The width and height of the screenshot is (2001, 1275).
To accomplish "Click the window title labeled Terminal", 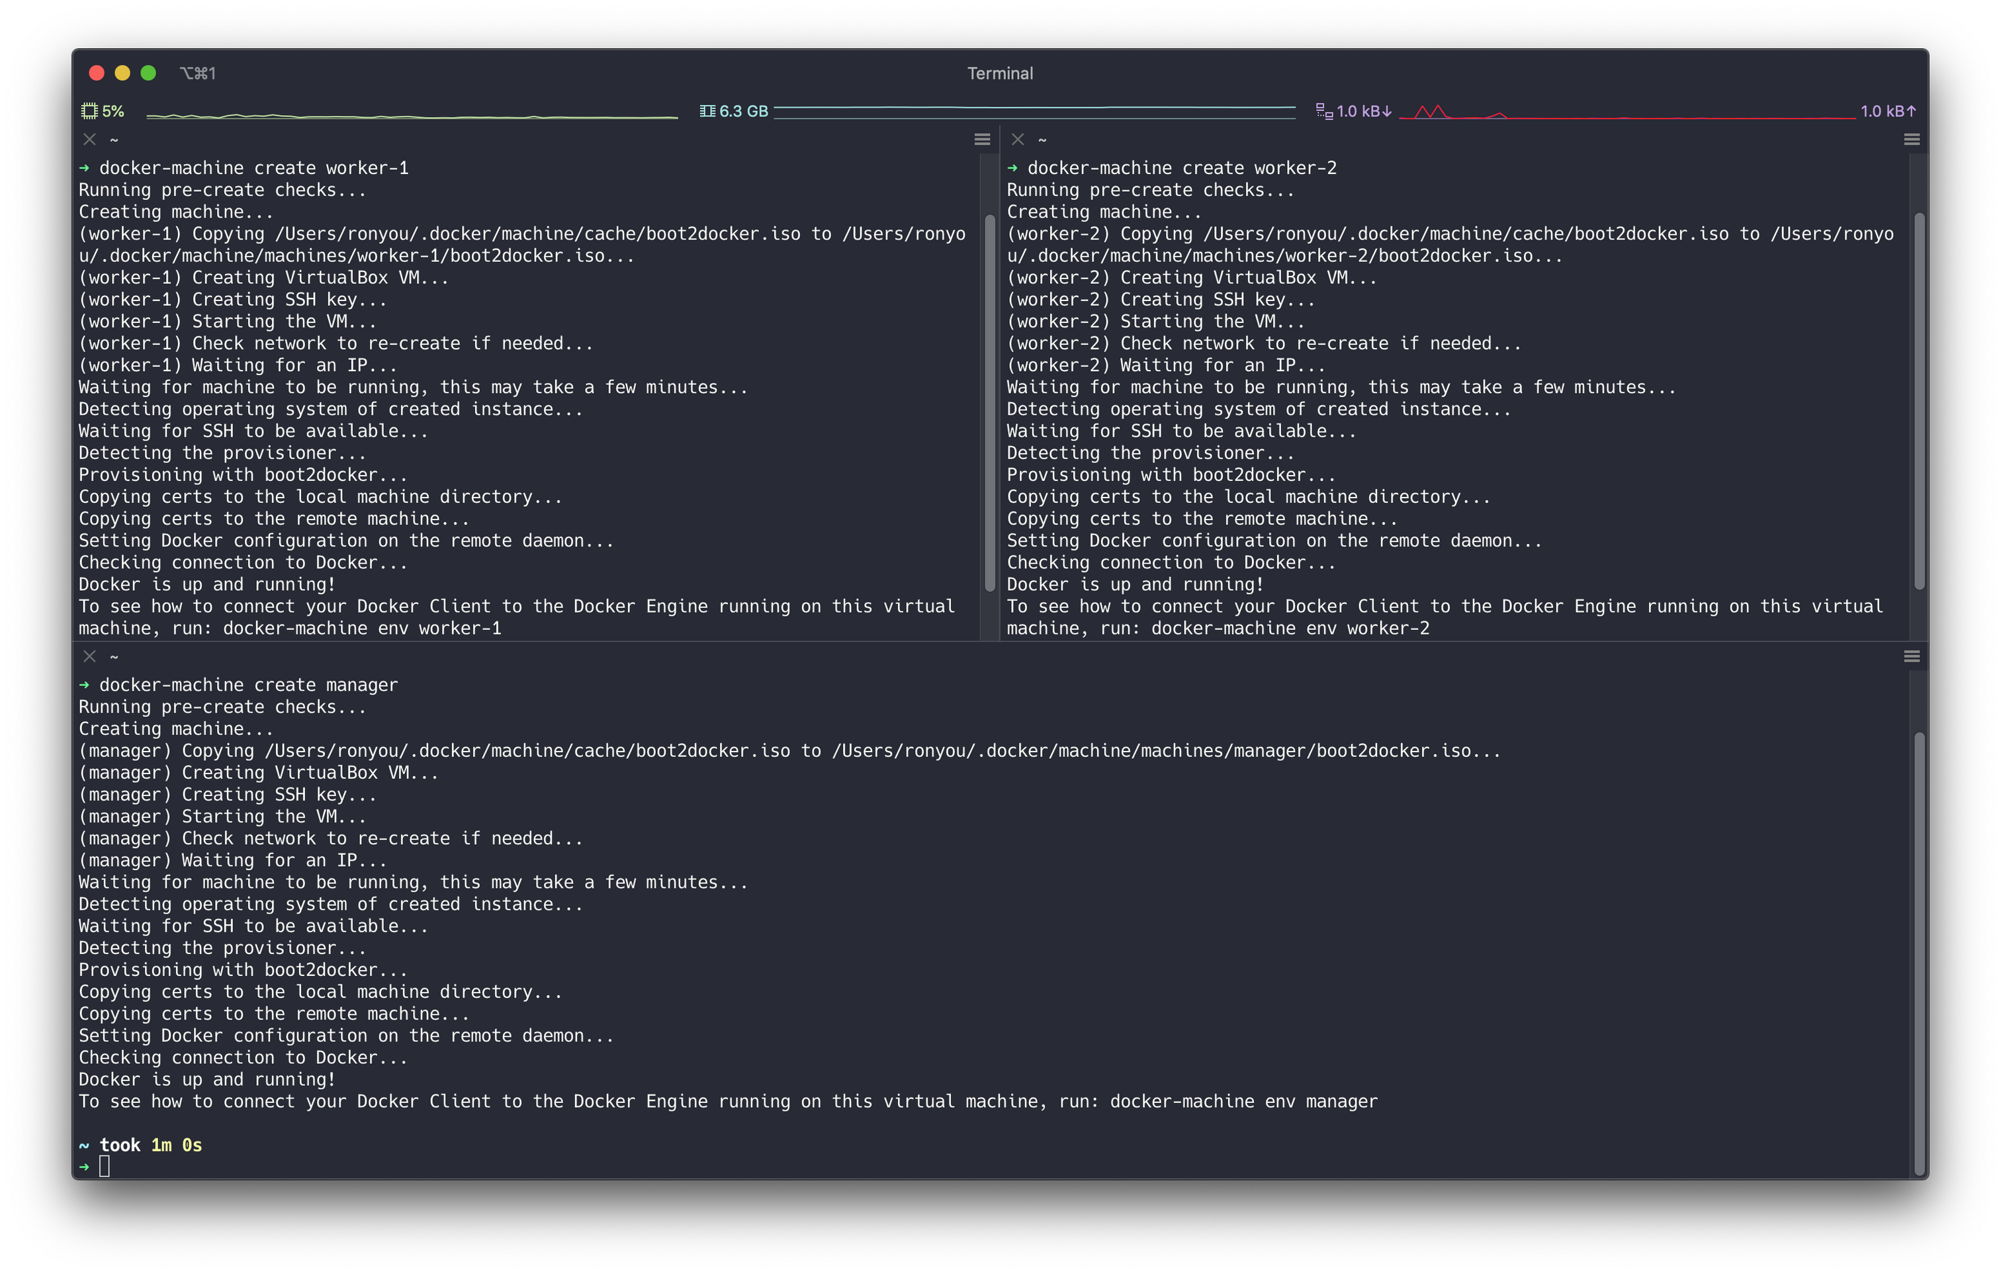I will click(x=1000, y=73).
